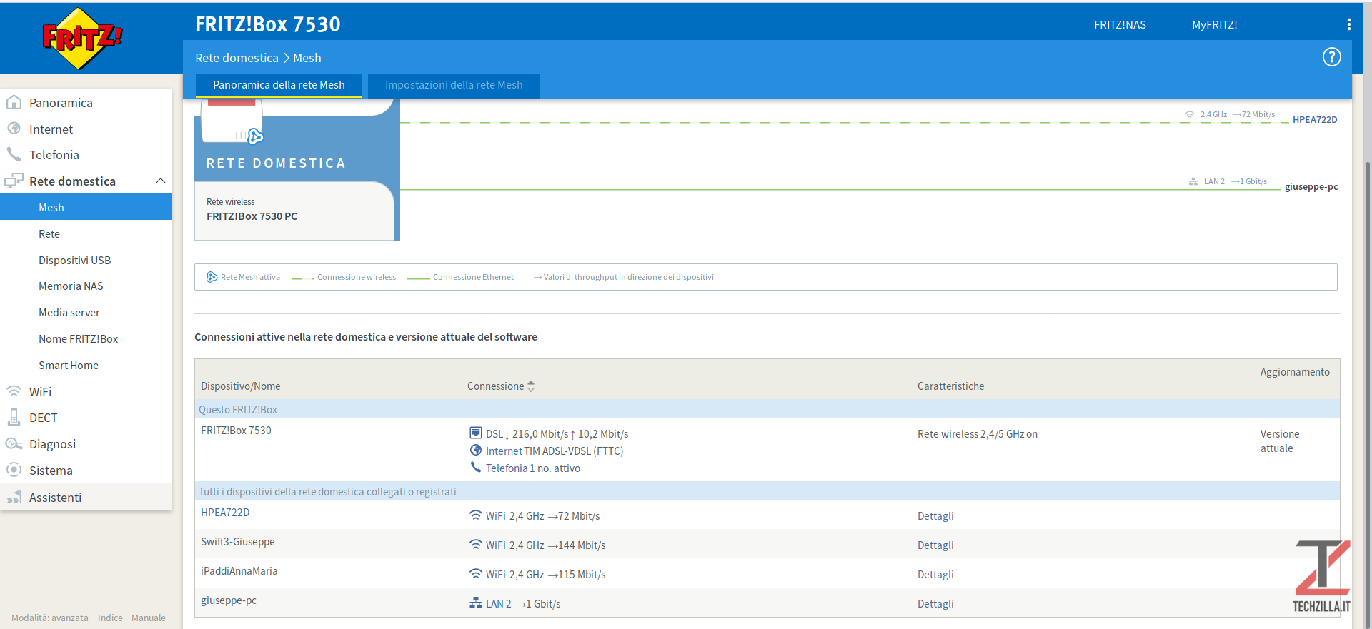Click the WiFi signal icon in sidebar

pyautogui.click(x=14, y=391)
